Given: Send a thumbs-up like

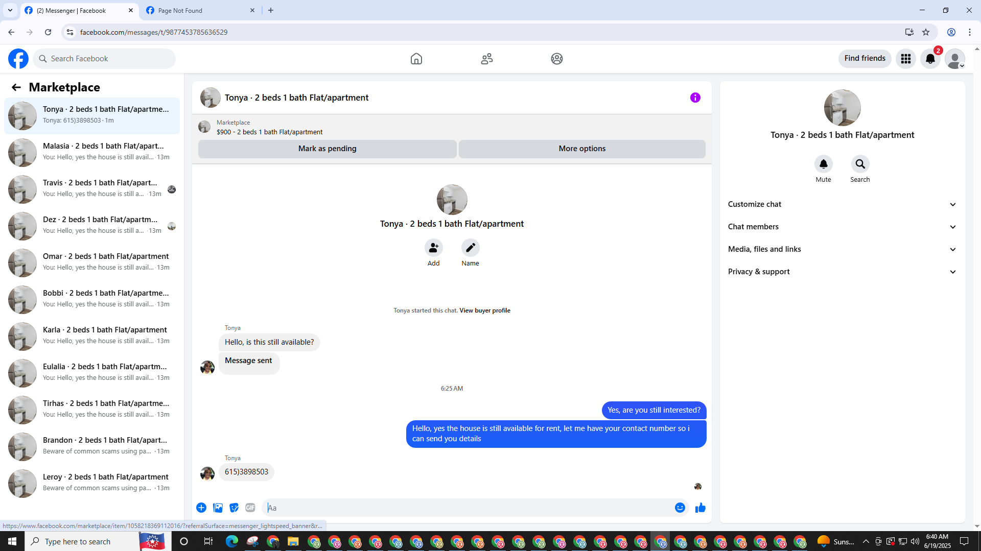Looking at the screenshot, I should point(700,508).
